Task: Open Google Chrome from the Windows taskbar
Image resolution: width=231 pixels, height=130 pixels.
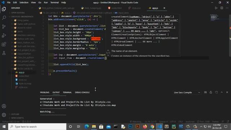Action: [x=152, y=126]
